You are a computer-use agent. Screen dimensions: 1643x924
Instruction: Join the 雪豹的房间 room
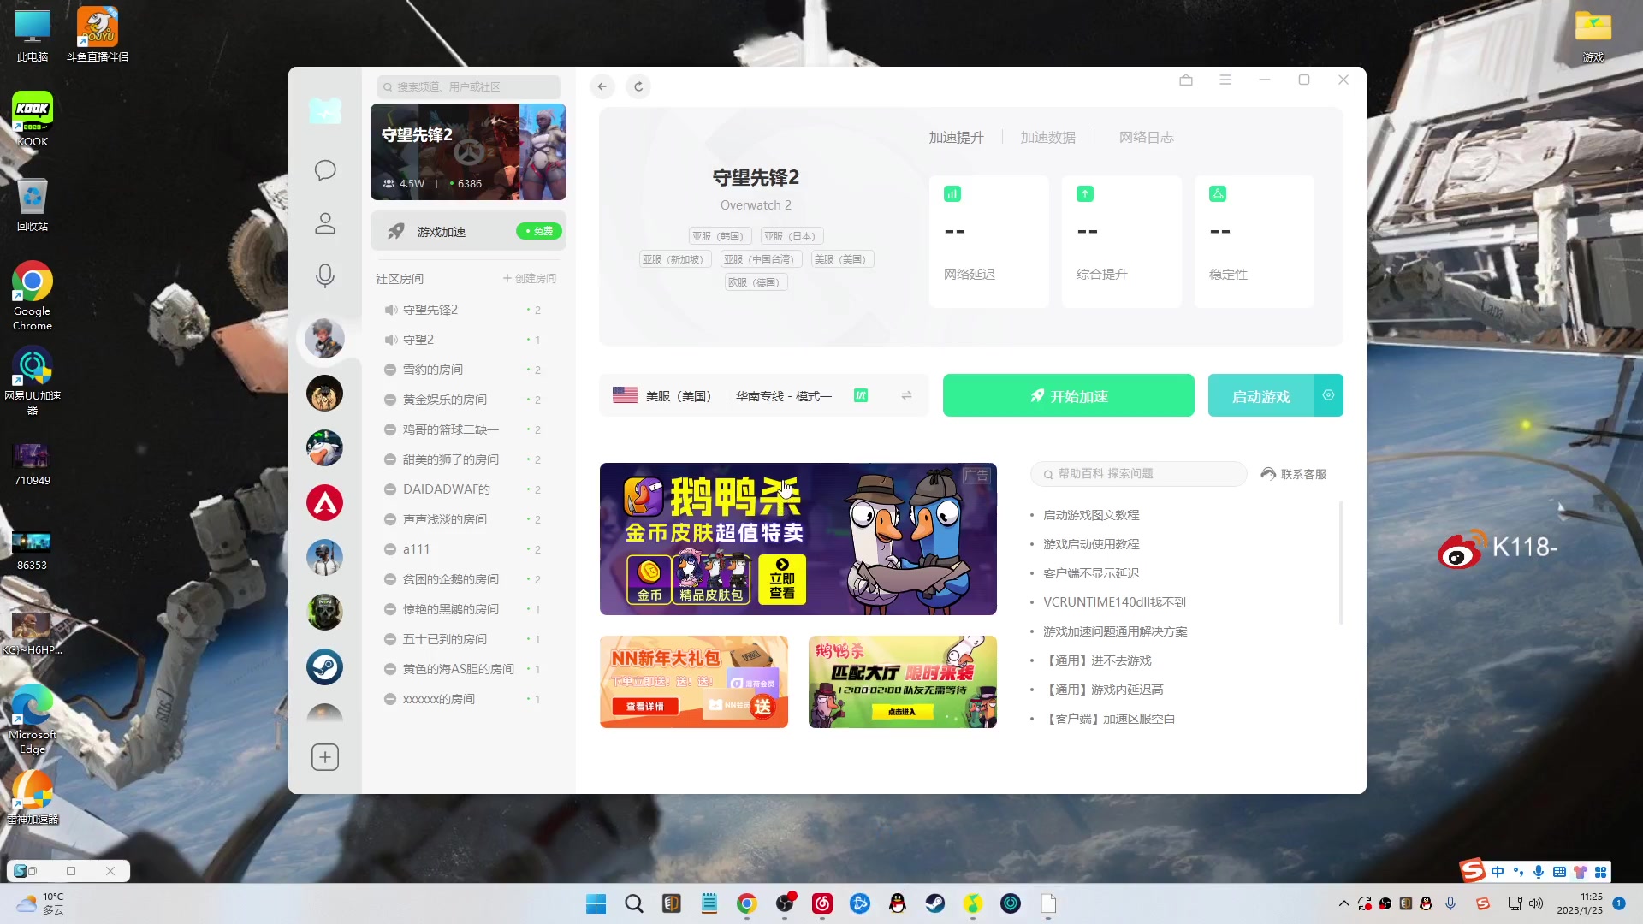(468, 370)
